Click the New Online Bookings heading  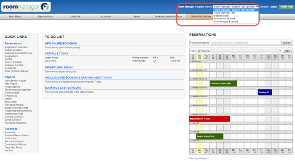pyautogui.click(x=61, y=44)
